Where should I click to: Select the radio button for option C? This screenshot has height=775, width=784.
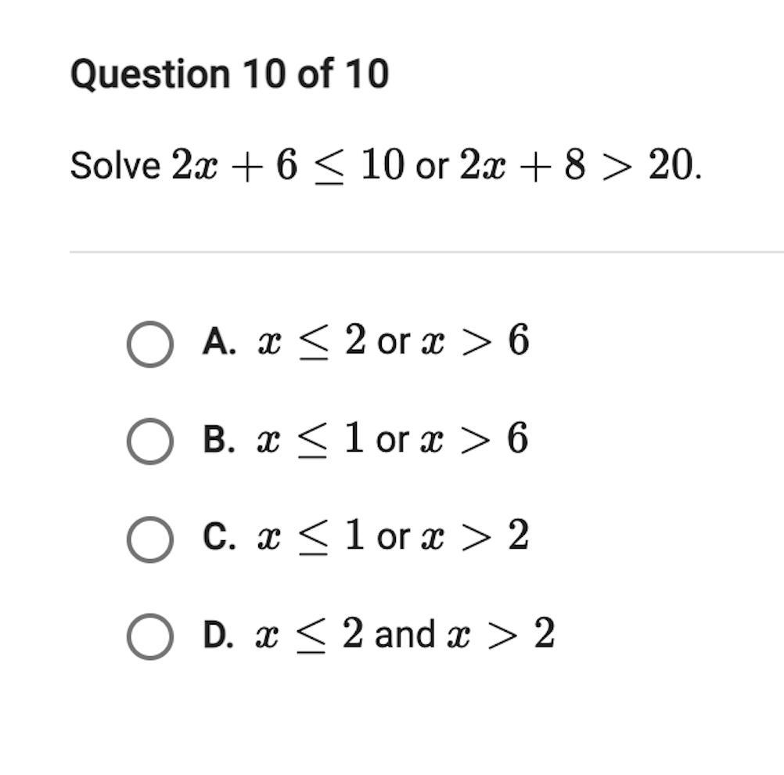coord(149,539)
